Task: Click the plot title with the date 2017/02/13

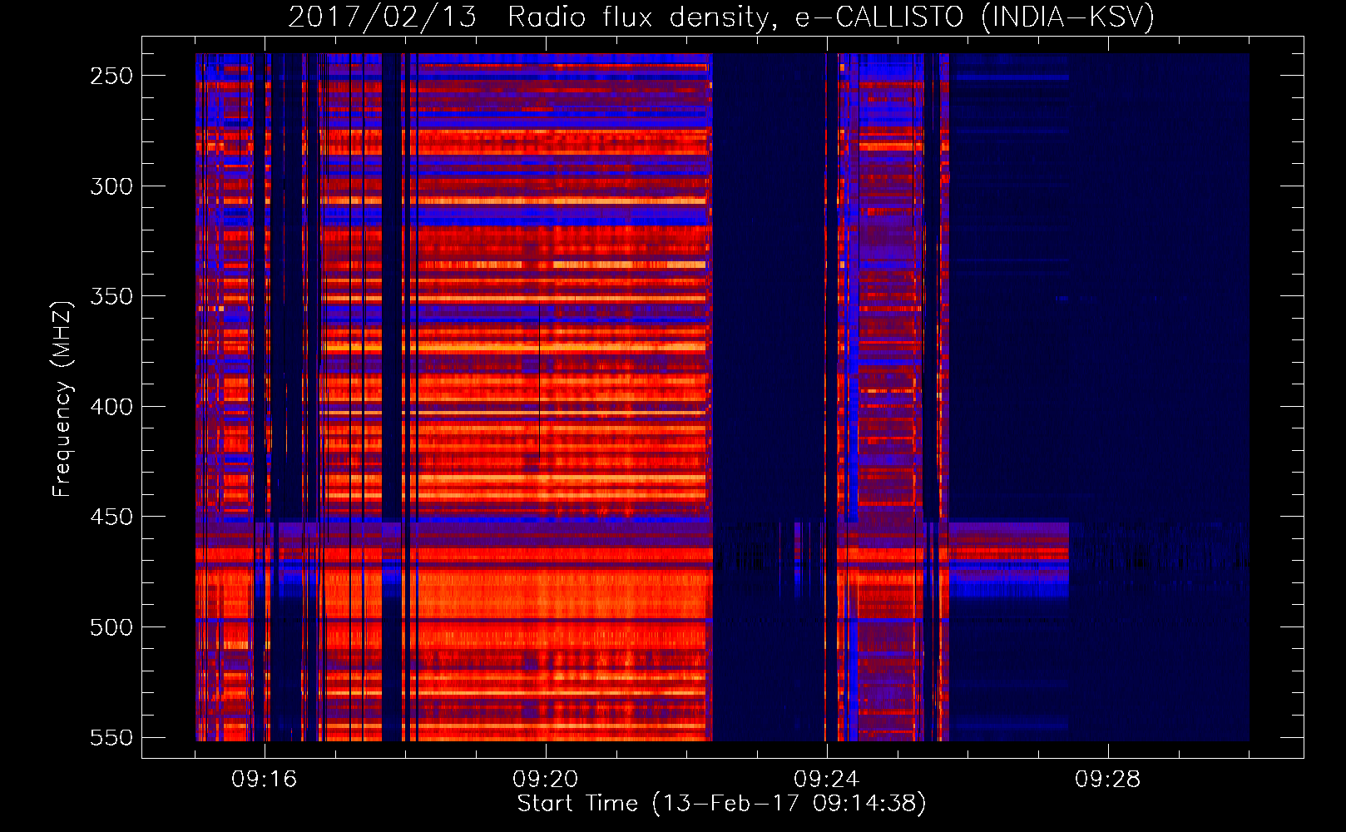Action: click(721, 17)
